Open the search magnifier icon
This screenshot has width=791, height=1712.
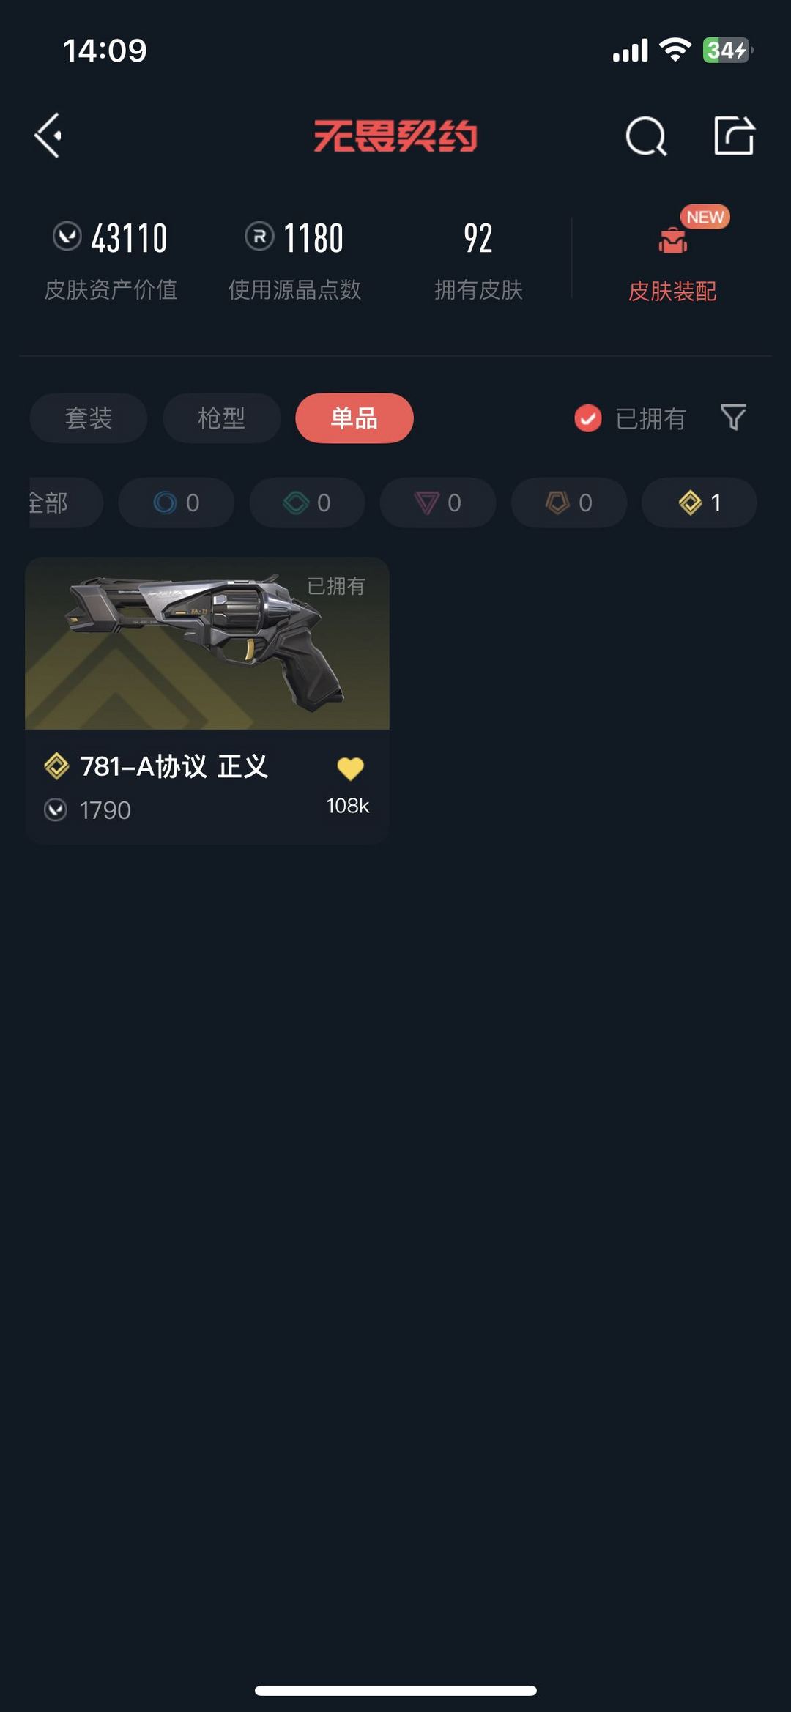click(646, 136)
